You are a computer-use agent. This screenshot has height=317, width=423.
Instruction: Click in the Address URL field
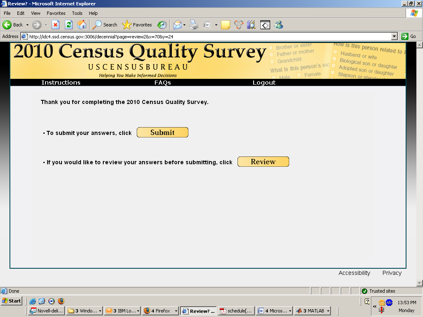tap(207, 36)
